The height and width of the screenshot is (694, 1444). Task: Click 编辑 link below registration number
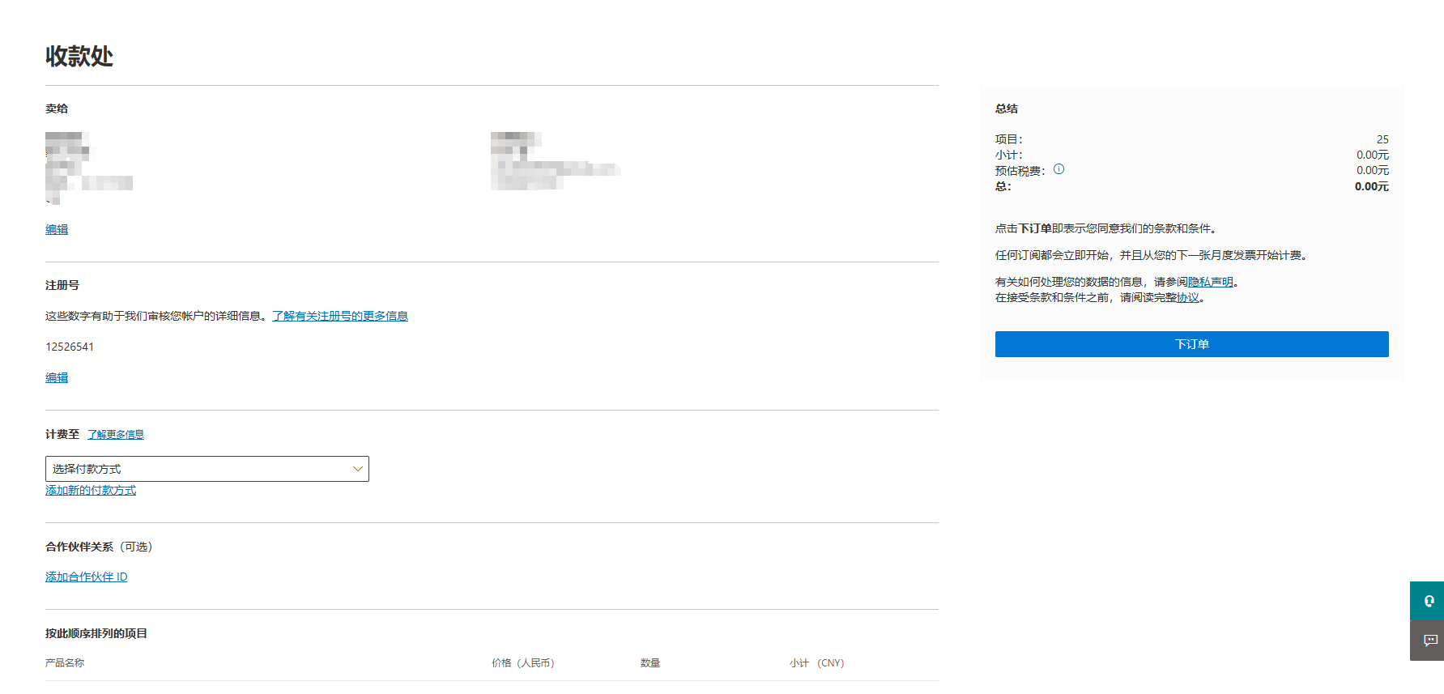click(x=57, y=377)
